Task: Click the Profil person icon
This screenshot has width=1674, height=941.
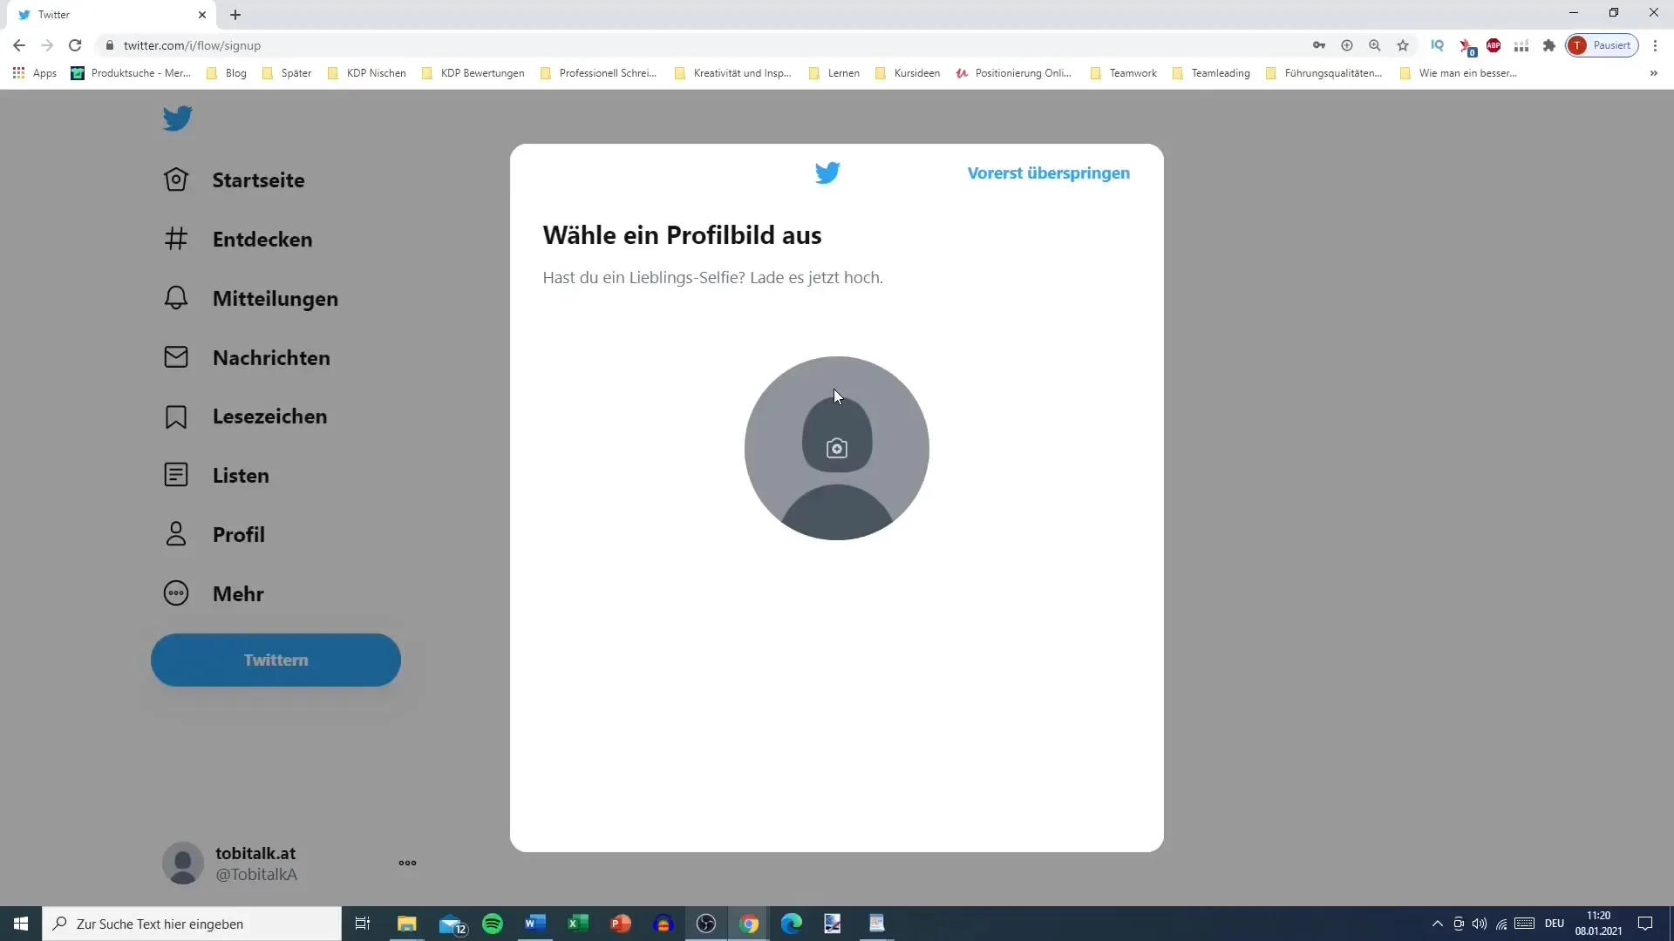Action: tap(174, 533)
